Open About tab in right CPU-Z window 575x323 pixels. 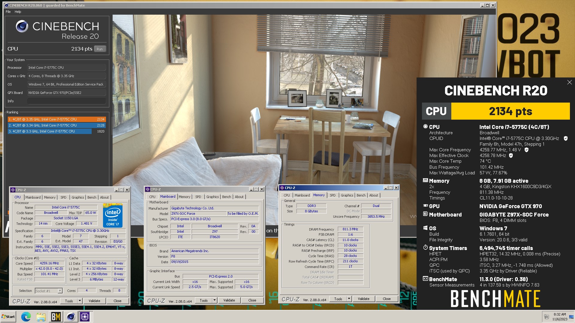point(374,195)
